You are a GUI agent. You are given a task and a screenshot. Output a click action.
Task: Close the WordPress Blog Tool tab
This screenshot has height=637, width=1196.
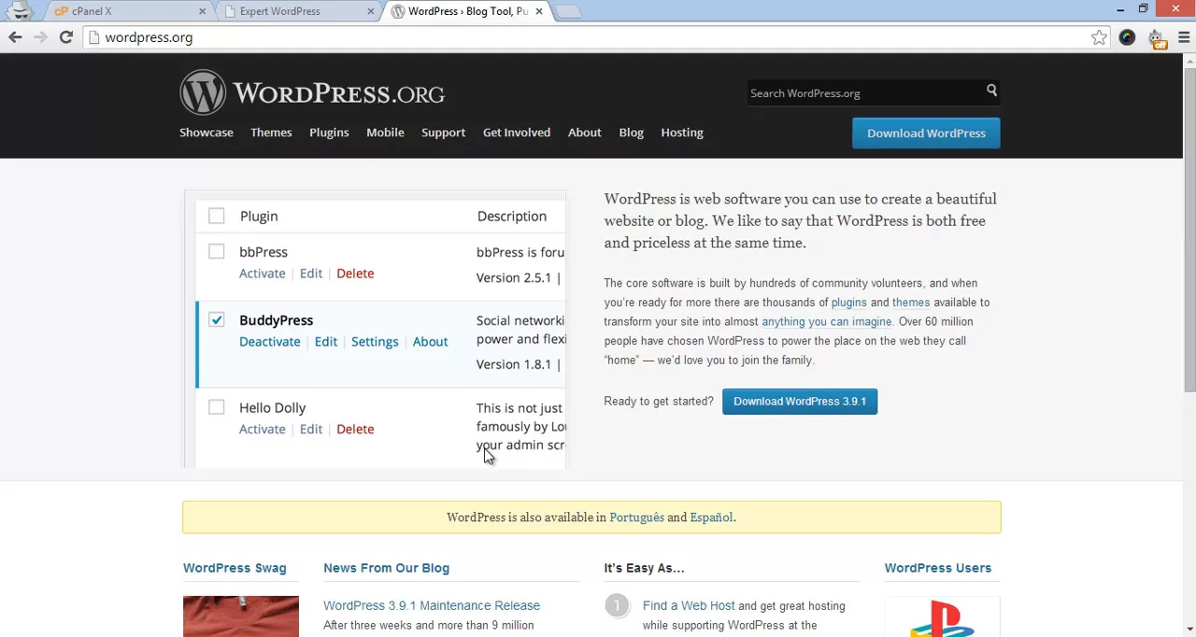(538, 11)
